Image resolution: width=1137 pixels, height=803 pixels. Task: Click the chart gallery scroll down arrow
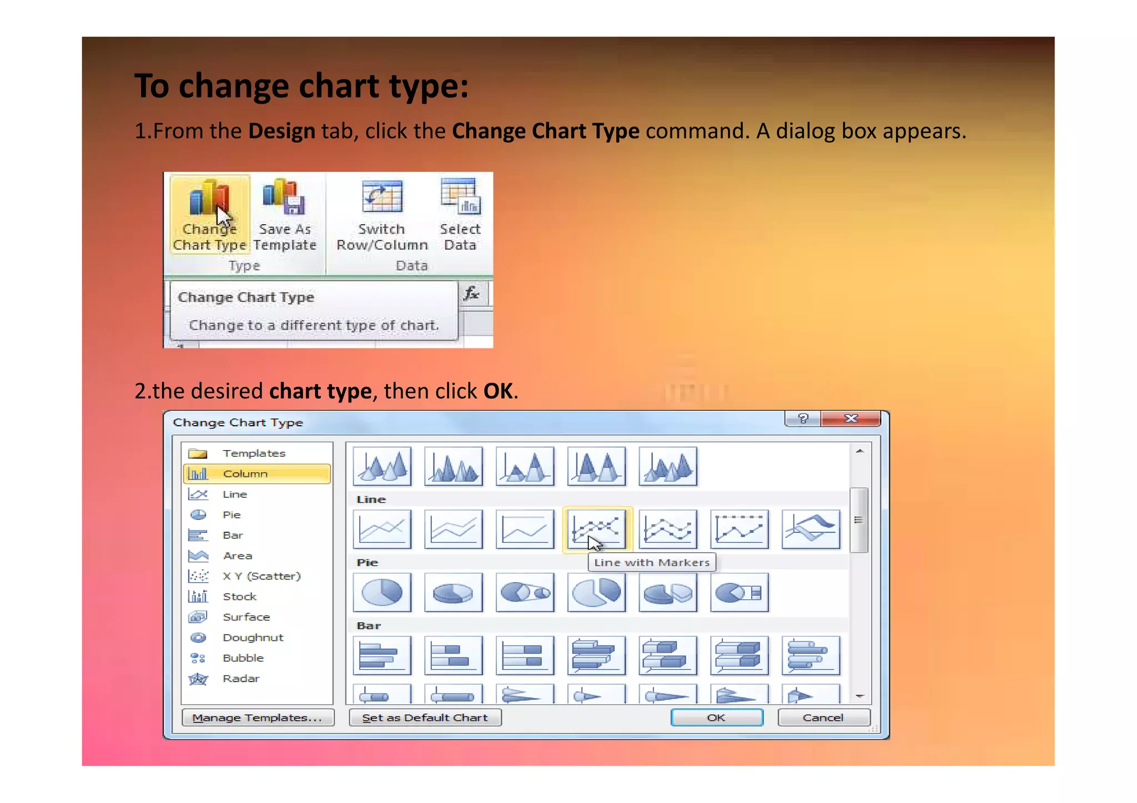click(860, 696)
